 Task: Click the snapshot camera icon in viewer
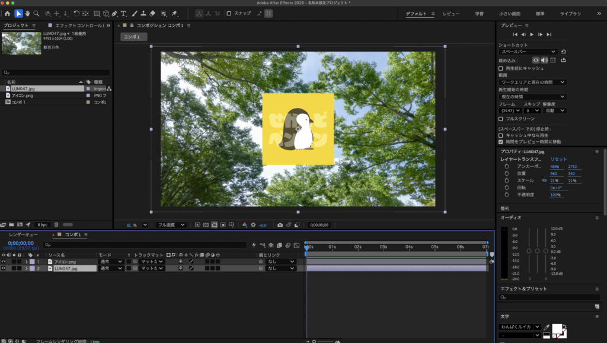[x=280, y=225]
